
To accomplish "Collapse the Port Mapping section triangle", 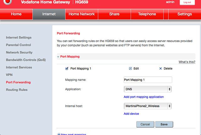I will coord(58,57).
